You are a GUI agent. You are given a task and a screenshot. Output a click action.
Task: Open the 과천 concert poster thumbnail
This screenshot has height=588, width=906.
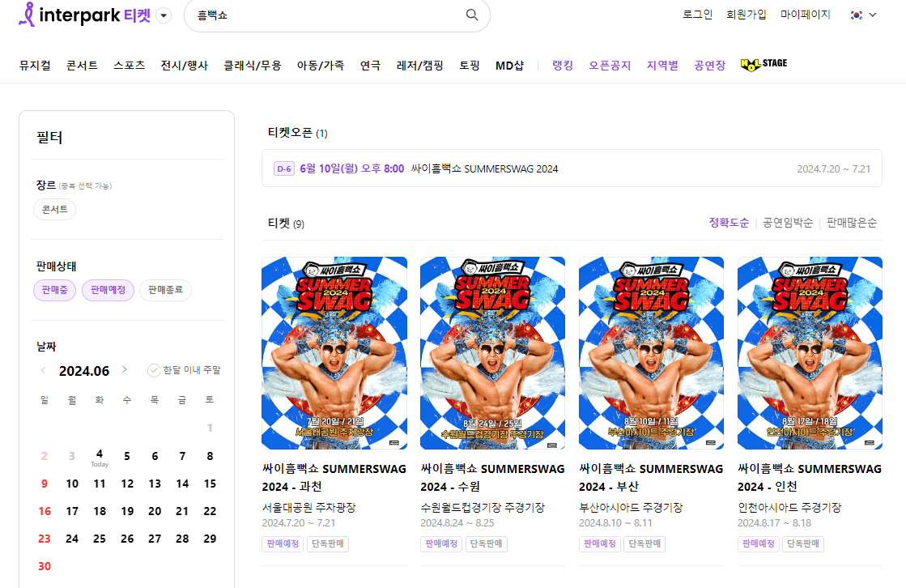click(334, 353)
